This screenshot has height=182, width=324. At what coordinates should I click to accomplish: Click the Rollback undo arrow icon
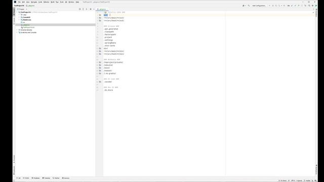click(x=305, y=6)
